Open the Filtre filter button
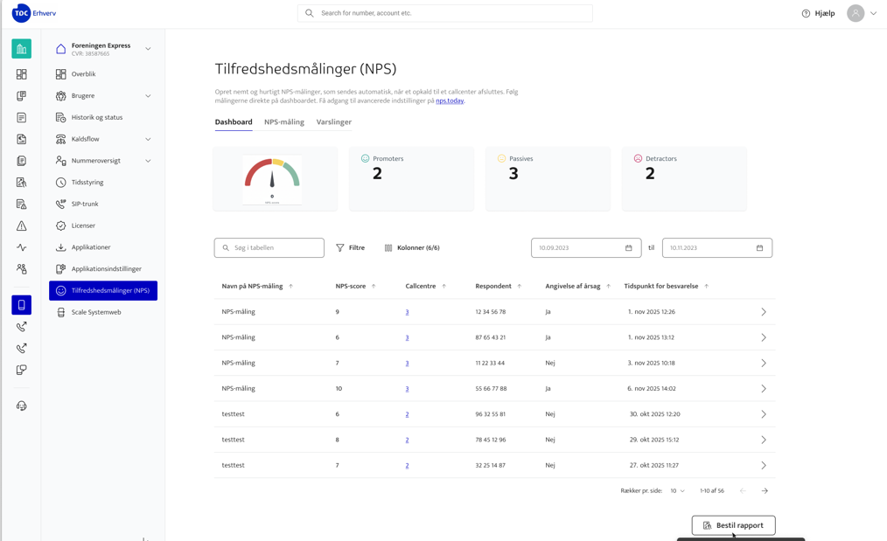Screen dimensions: 887x541 350,247
